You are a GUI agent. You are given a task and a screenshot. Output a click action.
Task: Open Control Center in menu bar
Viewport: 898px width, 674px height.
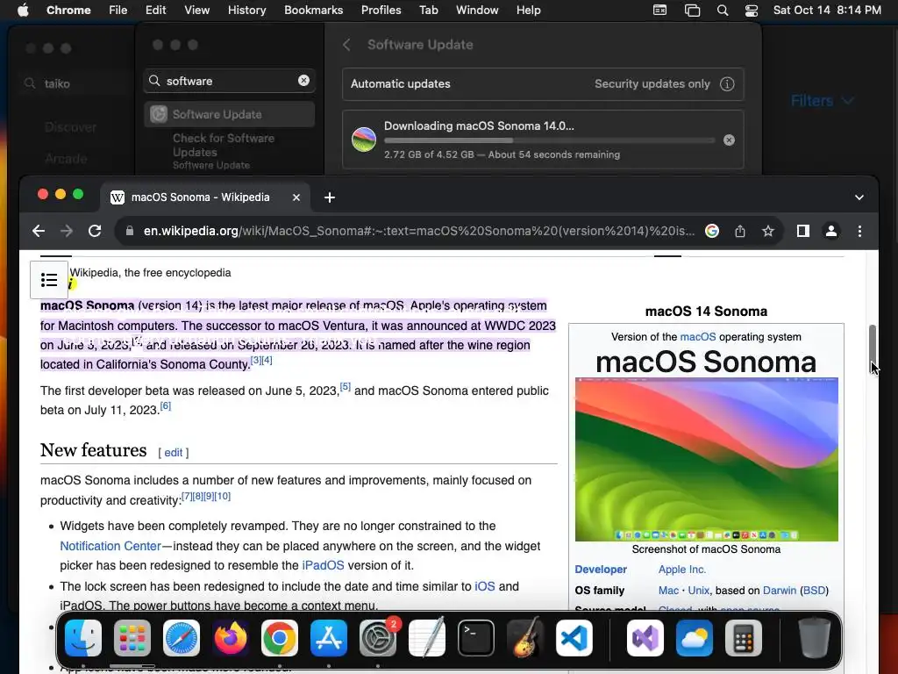coord(752,11)
